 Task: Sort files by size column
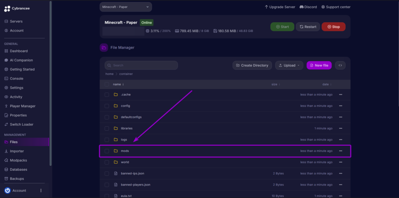tap(276, 84)
